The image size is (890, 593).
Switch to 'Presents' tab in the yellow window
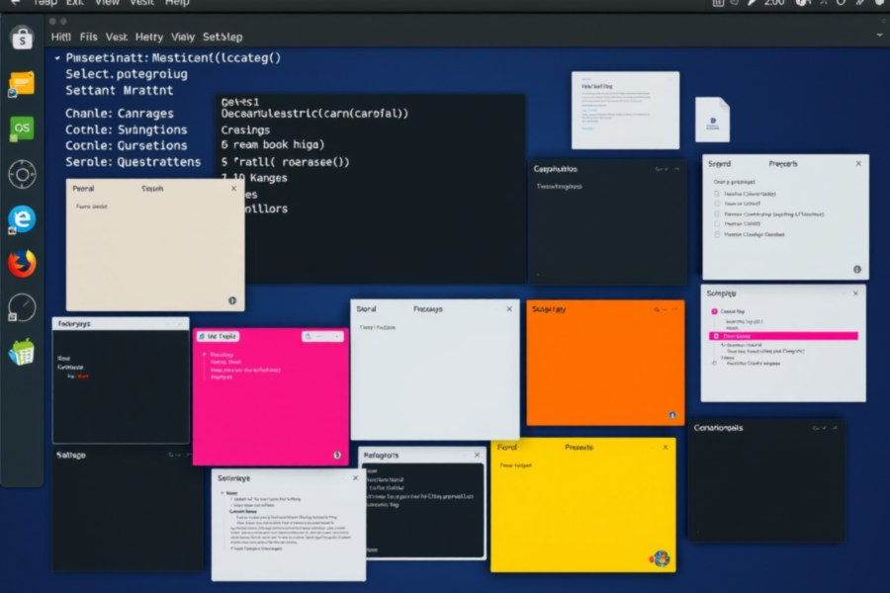[578, 447]
